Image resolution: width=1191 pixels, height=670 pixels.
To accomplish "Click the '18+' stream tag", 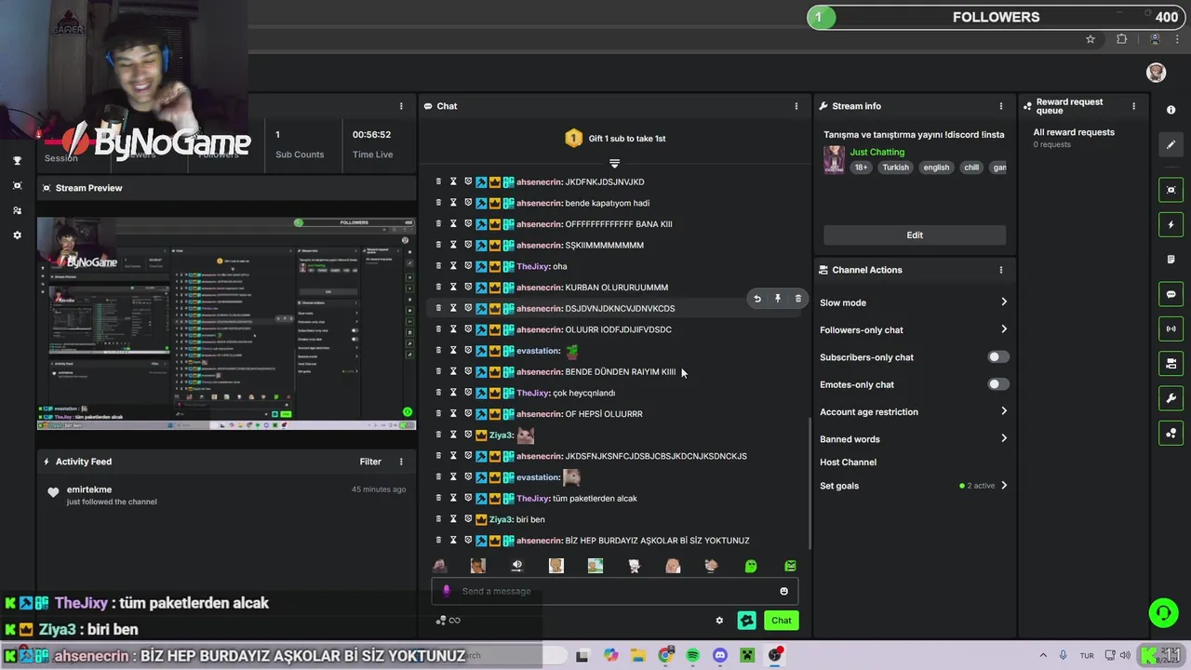I will click(861, 167).
